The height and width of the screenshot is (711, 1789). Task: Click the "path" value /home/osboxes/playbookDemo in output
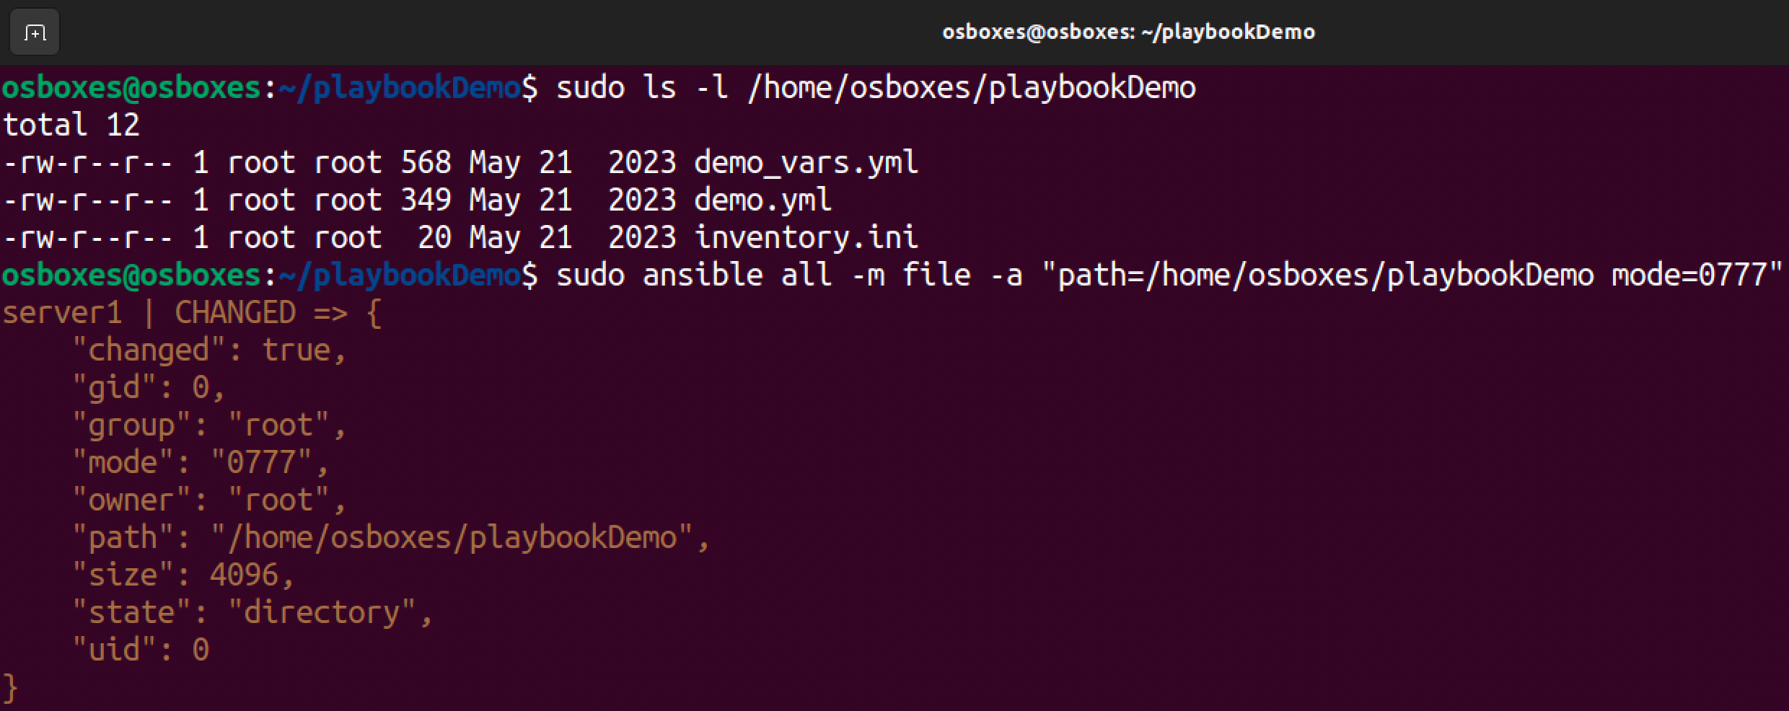pos(453,538)
